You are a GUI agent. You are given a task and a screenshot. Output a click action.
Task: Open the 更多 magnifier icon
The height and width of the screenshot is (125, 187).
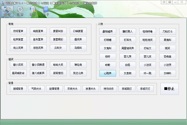pyautogui.click(x=33, y=11)
